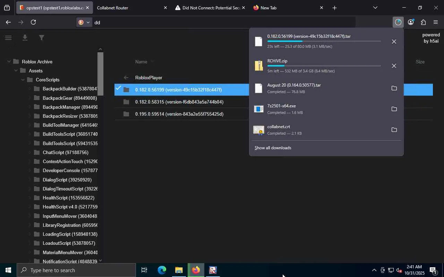Screen dimensions: 444x277
Task: Open File Explorer from the taskbar
Action: [x=179, y=270]
